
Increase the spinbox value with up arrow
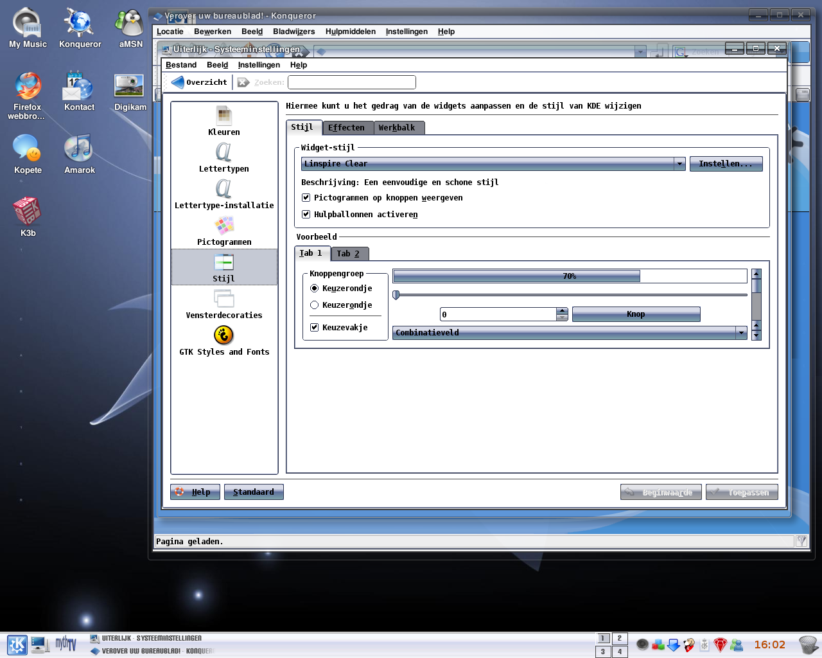coord(563,311)
